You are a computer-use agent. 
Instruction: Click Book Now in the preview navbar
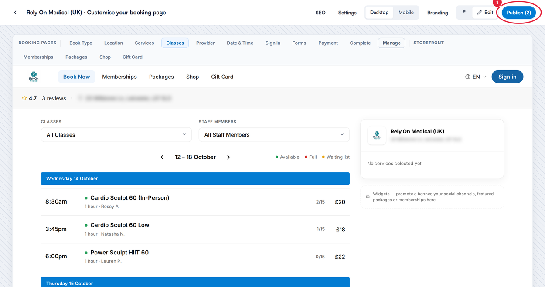(77, 77)
